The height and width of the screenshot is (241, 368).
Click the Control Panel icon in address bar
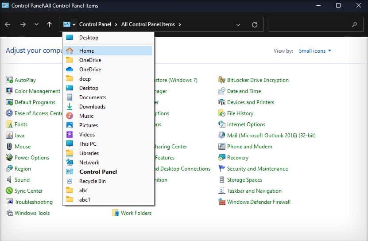click(x=67, y=24)
